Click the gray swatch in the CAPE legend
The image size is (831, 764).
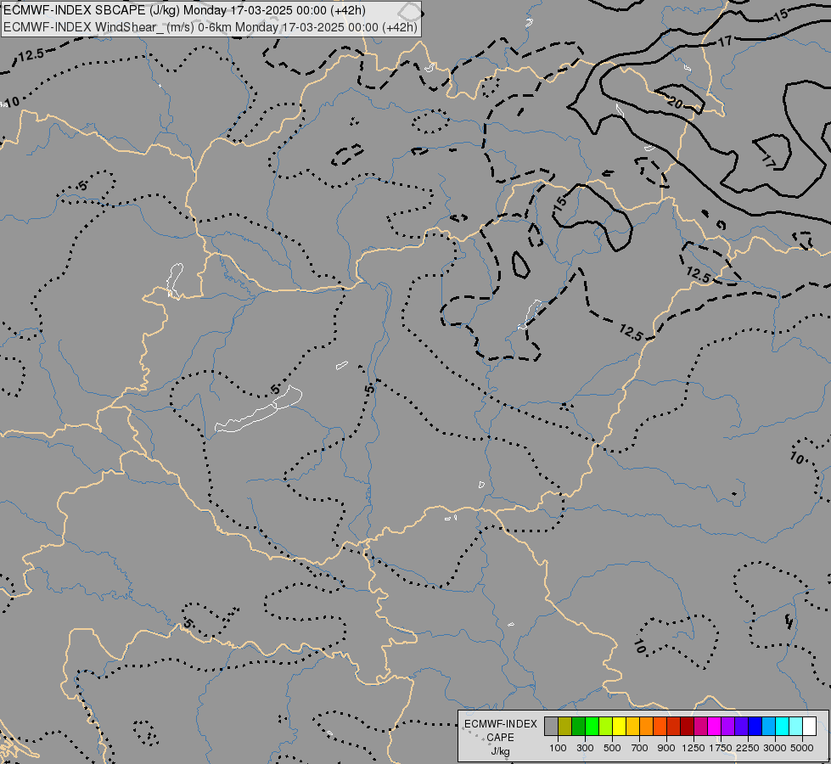(551, 727)
